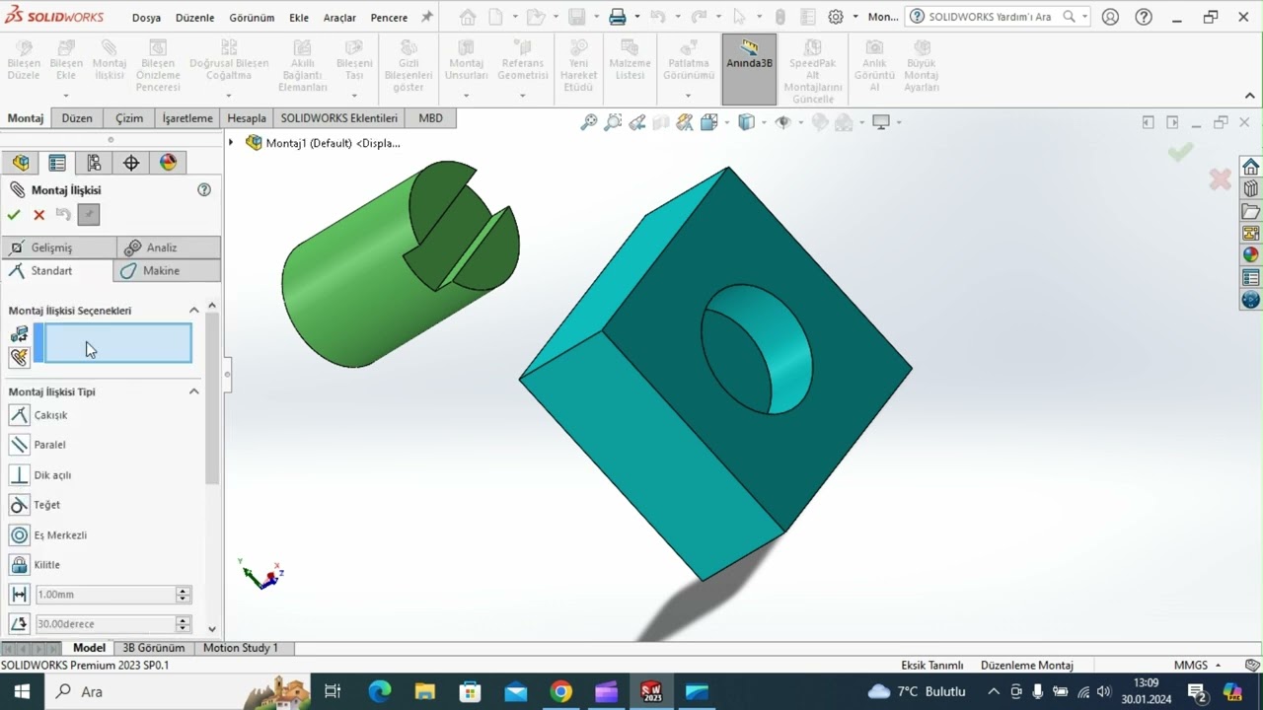The height and width of the screenshot is (710, 1263).
Task: Expand the Montaj1 tree in viewport
Action: (x=231, y=143)
